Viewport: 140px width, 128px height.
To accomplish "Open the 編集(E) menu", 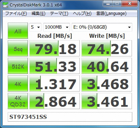I will (x=38, y=14).
